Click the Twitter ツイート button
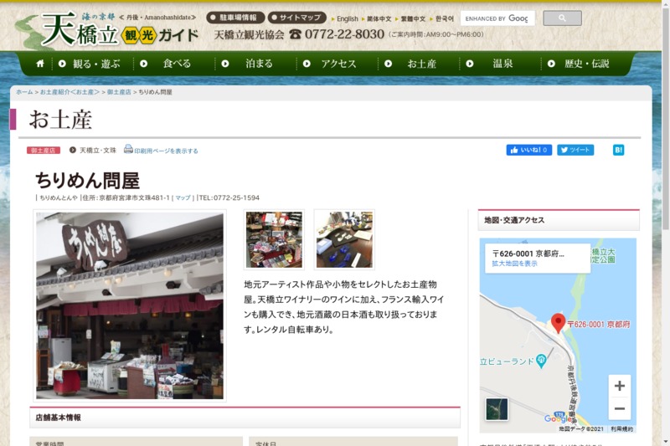Screen dimensions: 670x446 575,150
